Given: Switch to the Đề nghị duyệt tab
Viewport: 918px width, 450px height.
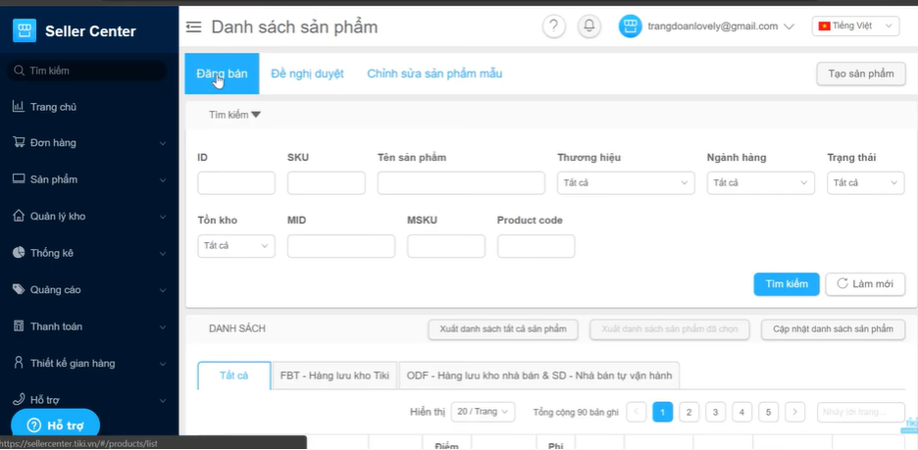Looking at the screenshot, I should click(307, 75).
